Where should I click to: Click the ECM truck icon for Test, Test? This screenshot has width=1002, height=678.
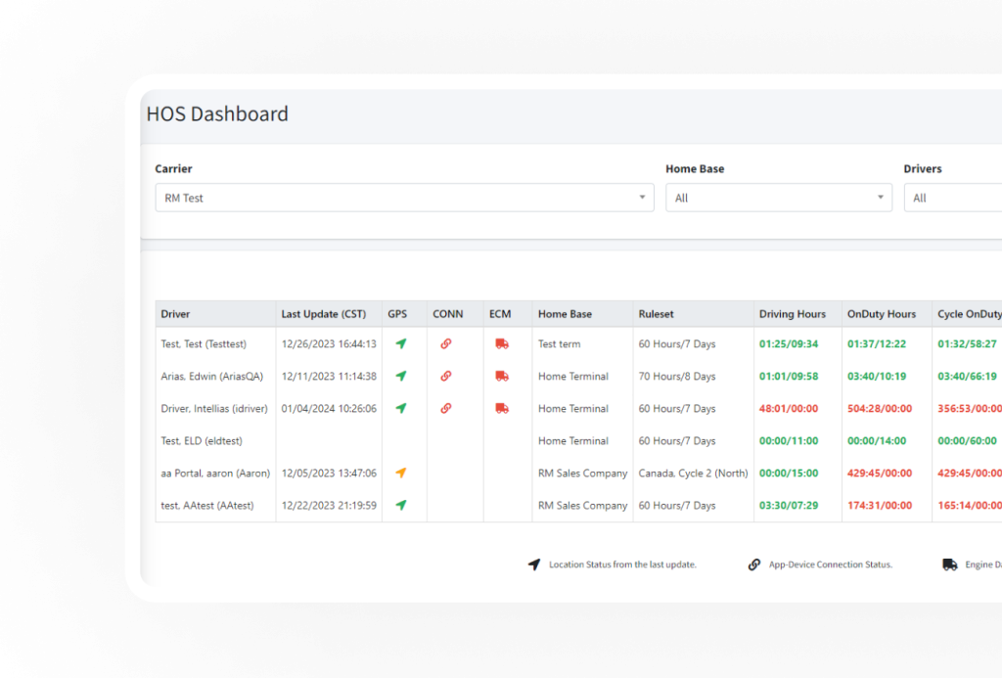point(503,343)
